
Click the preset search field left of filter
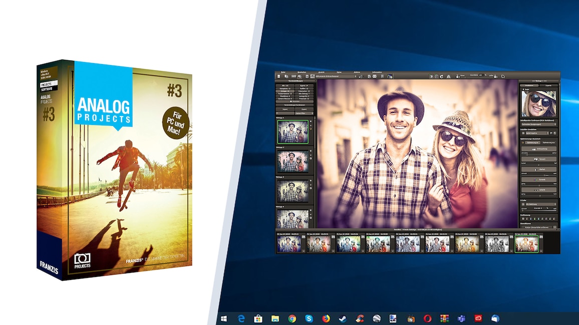coord(285,113)
